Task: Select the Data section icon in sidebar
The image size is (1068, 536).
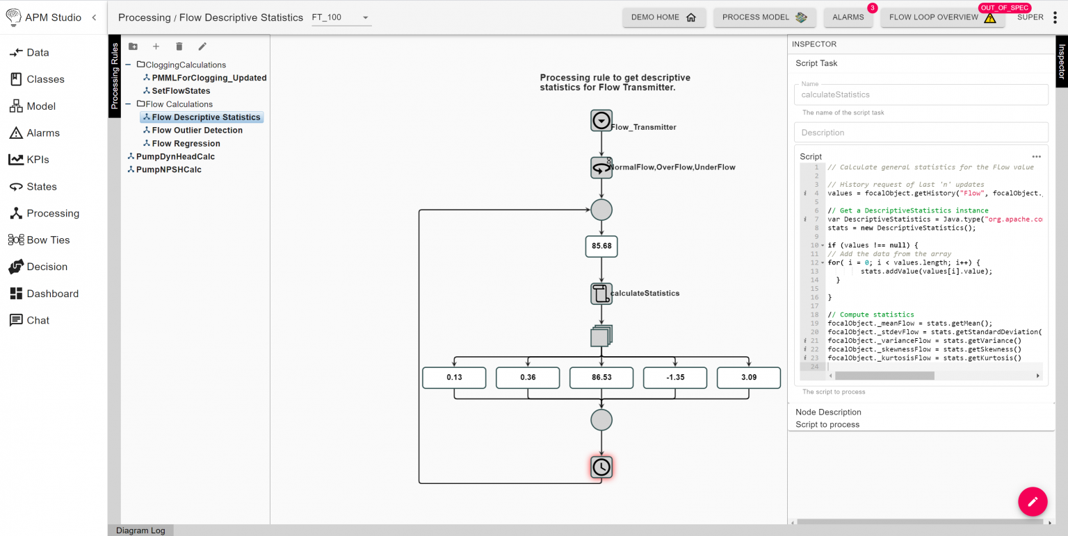Action: pos(15,52)
